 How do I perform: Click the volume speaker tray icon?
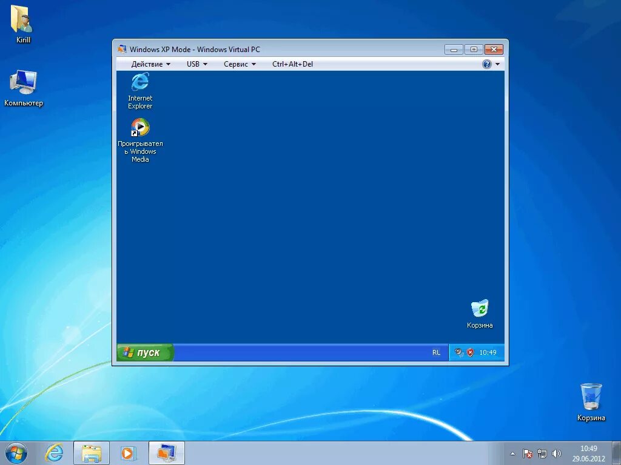[557, 453]
